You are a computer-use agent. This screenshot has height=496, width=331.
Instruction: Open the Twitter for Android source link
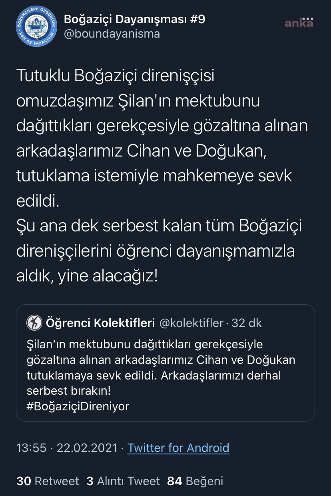tap(178, 448)
